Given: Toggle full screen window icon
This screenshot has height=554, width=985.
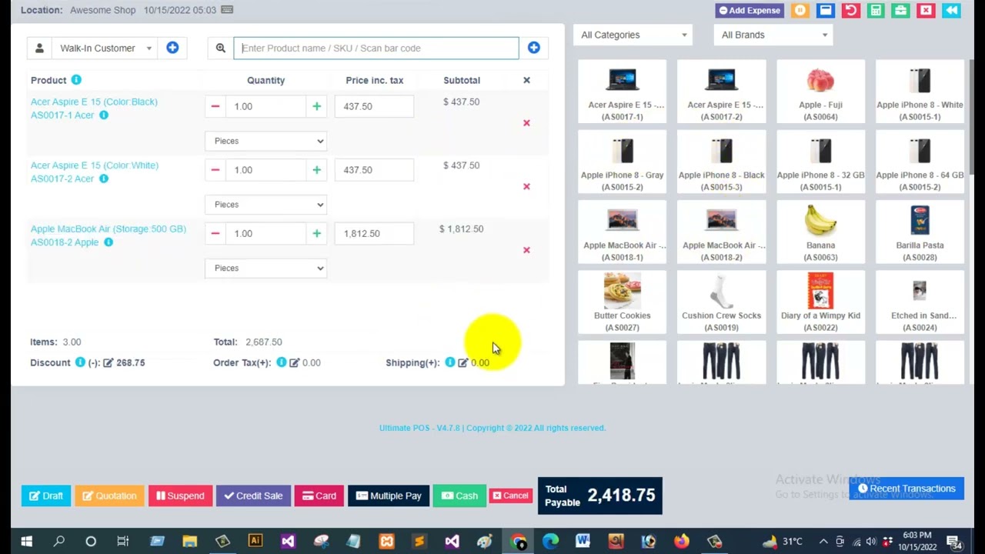Looking at the screenshot, I should 825,10.
